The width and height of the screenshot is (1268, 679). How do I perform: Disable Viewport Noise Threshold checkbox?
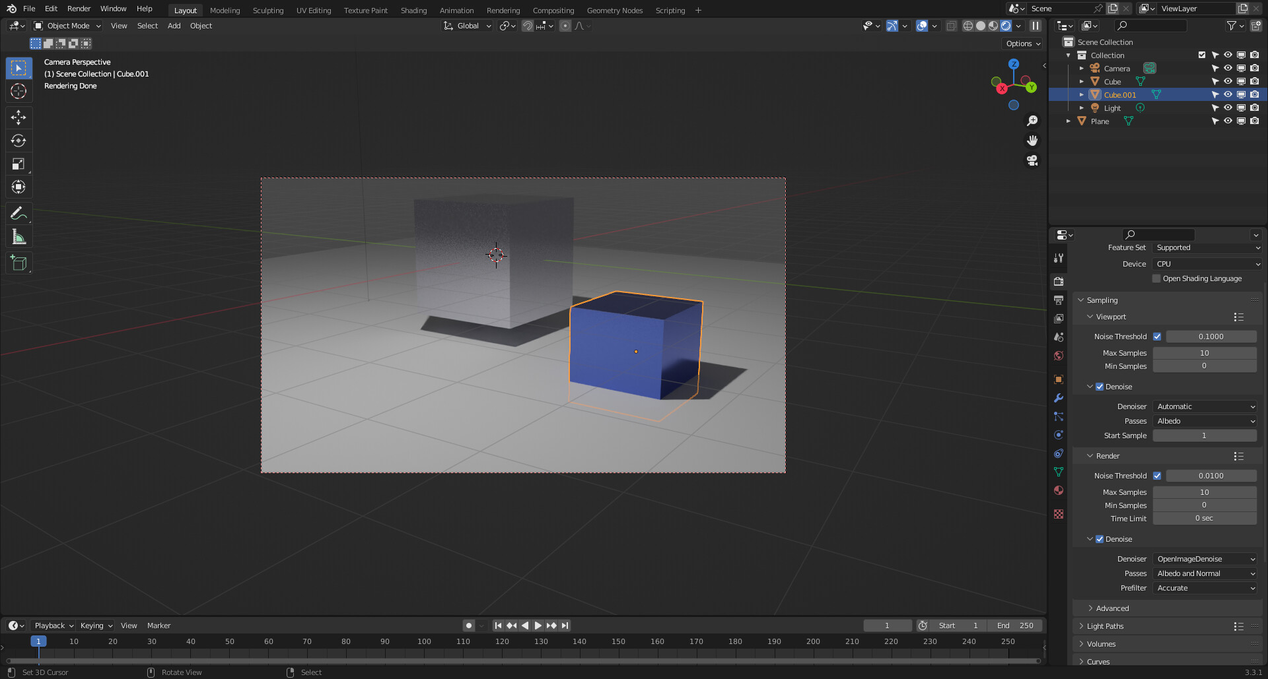(x=1157, y=337)
